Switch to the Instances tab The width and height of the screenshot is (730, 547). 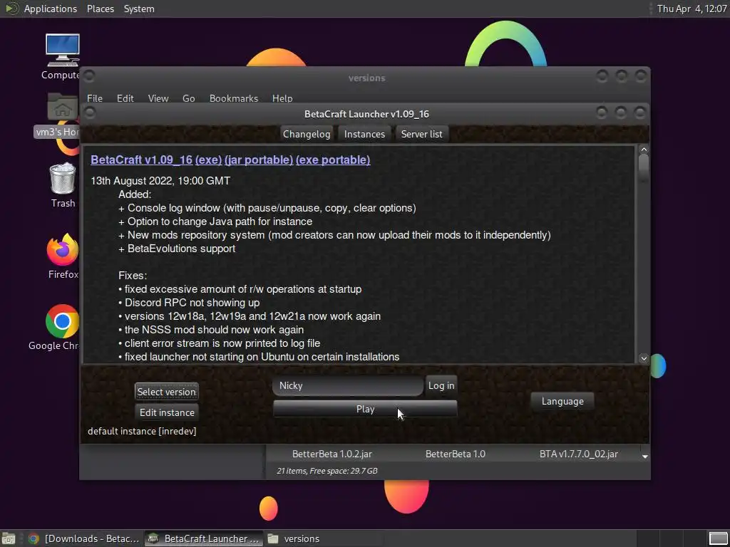pos(364,134)
